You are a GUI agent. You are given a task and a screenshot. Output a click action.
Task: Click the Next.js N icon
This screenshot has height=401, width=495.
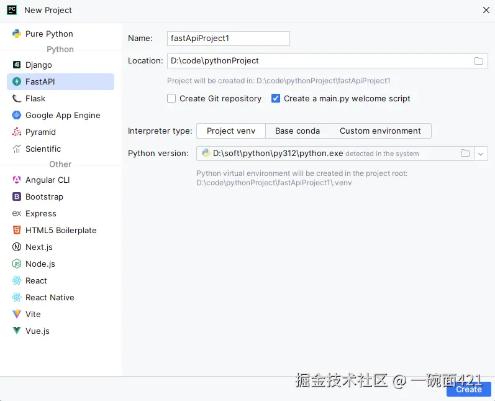point(16,247)
